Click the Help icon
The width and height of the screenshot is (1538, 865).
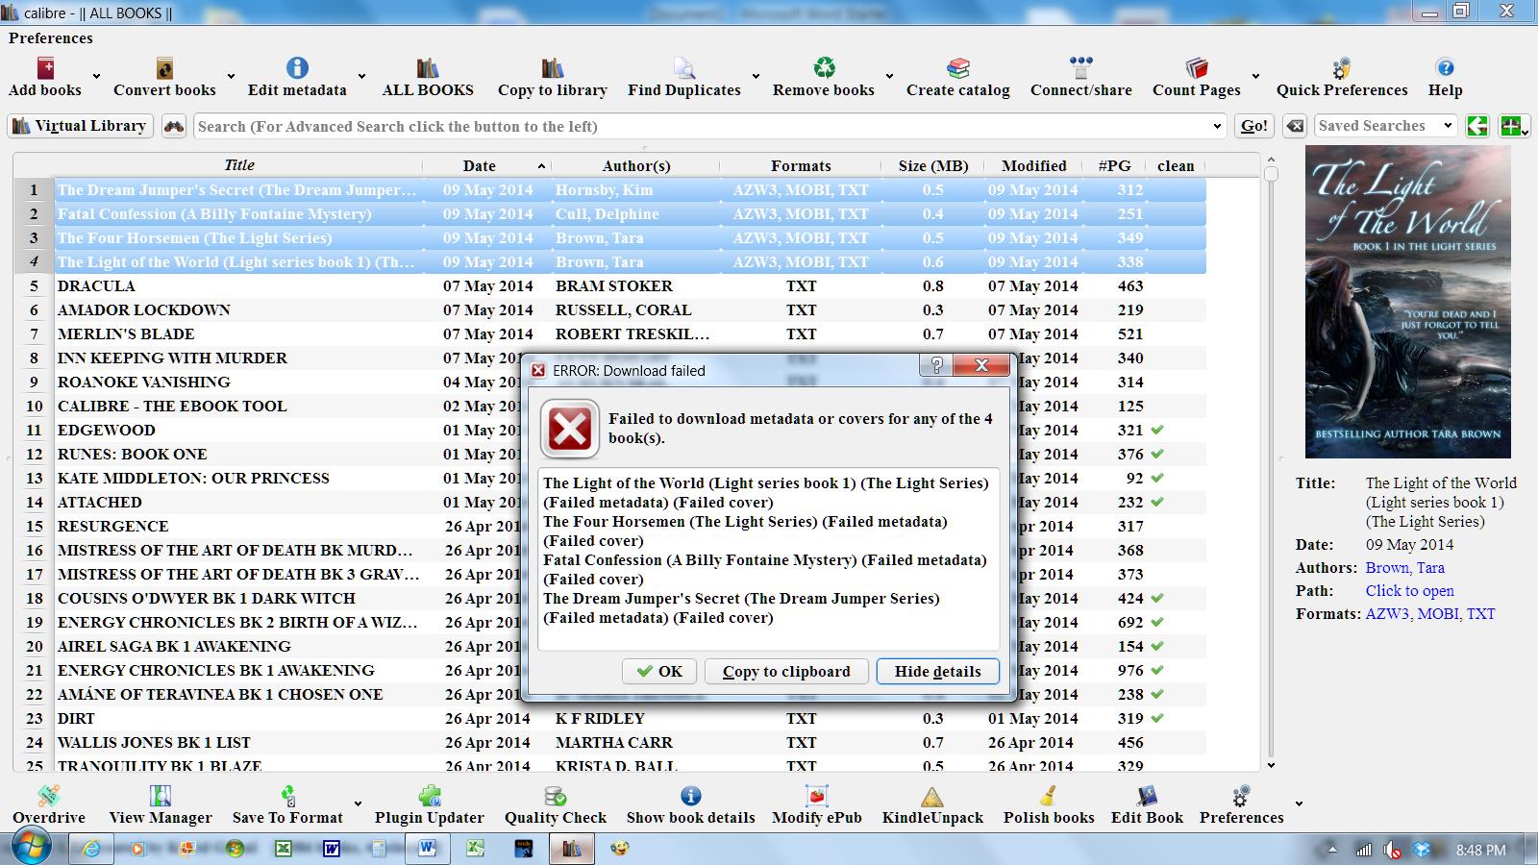pyautogui.click(x=1445, y=68)
